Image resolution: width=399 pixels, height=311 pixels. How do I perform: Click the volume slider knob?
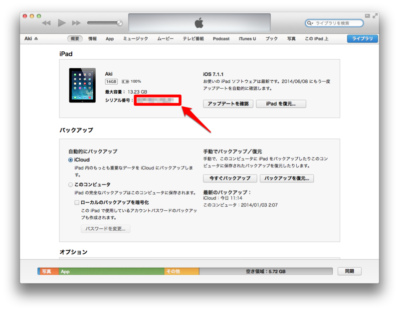[120, 23]
